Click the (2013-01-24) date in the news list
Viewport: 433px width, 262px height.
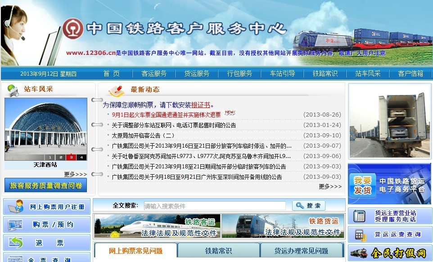pyautogui.click(x=322, y=125)
